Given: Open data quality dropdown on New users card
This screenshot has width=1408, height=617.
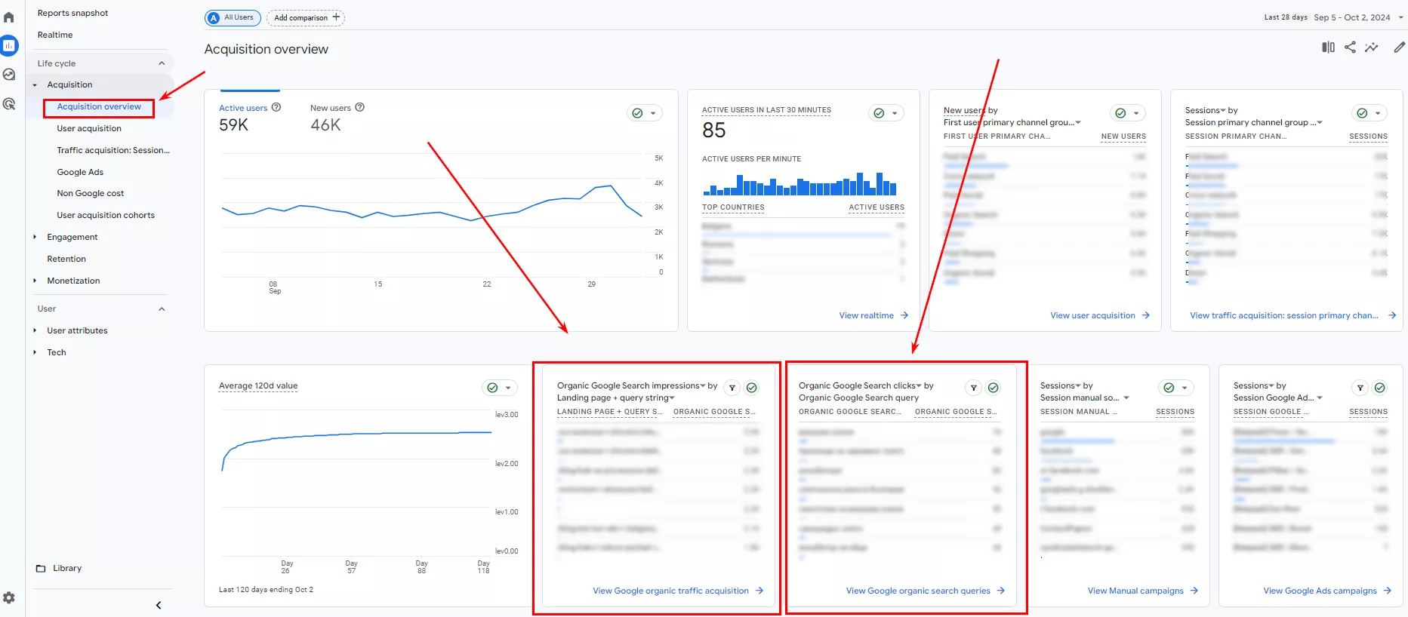Looking at the screenshot, I should [x=1128, y=113].
